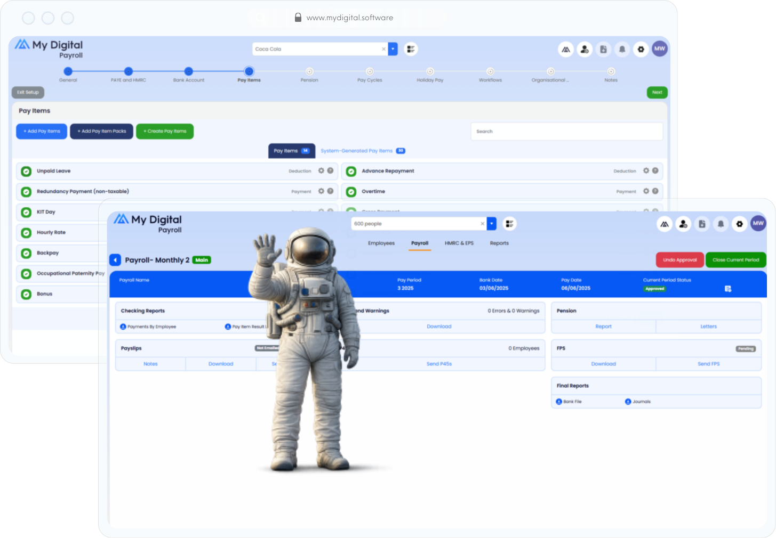
Task: Clear the 600 people selection with X
Action: [482, 224]
